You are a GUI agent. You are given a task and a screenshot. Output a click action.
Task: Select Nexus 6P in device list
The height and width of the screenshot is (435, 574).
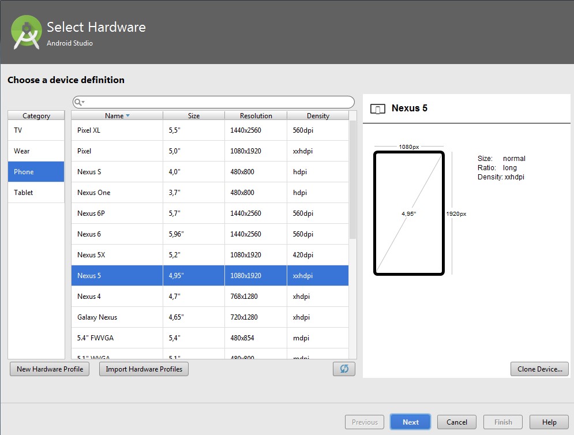click(209, 213)
